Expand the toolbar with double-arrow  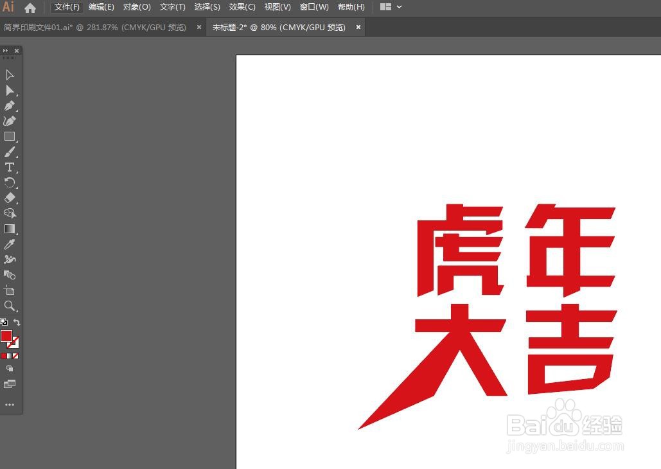coord(5,51)
